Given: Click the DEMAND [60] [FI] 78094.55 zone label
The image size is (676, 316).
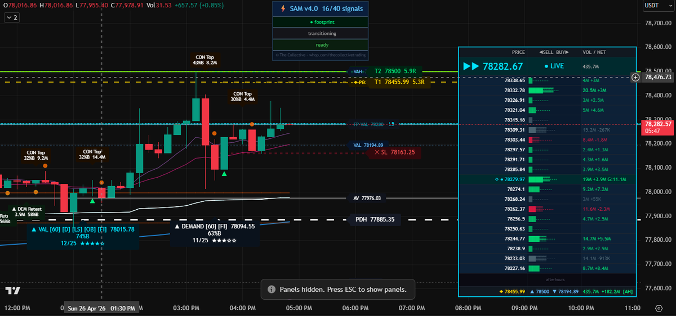Looking at the screenshot, I should pyautogui.click(x=214, y=233).
